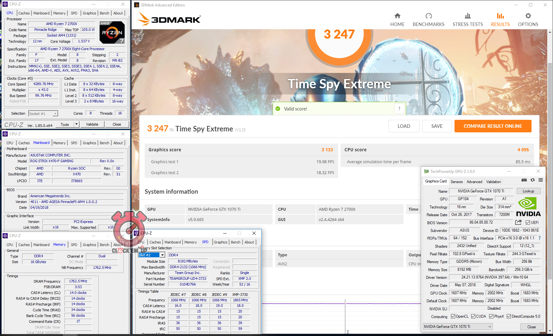Toggle the UEFI checkbox in GPU-Z

click(528, 223)
